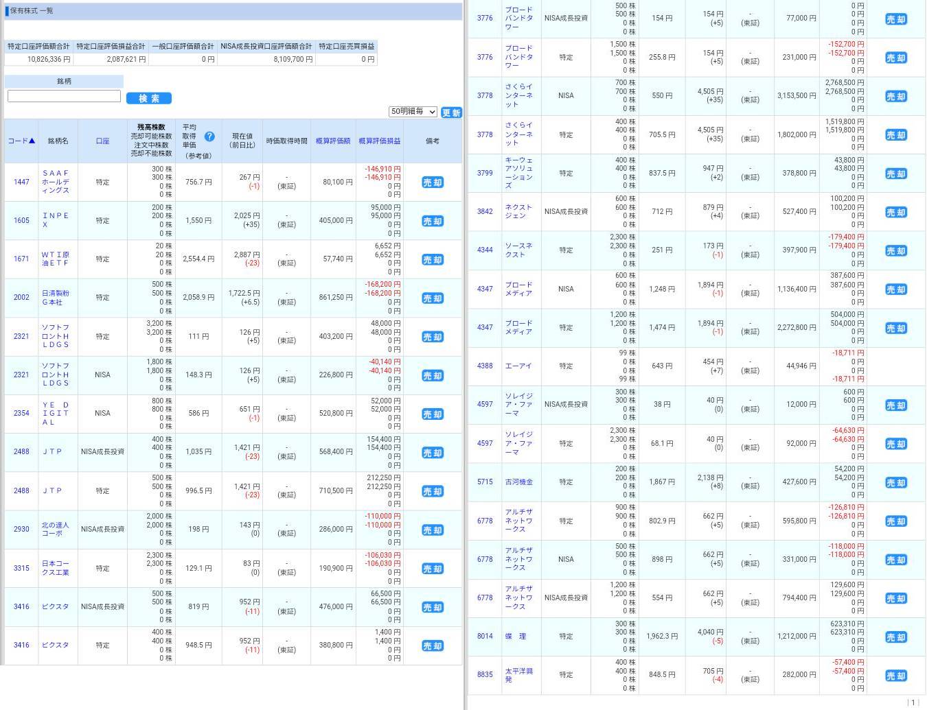Click the help question mark icon
This screenshot has height=710, width=927.
coord(209,137)
